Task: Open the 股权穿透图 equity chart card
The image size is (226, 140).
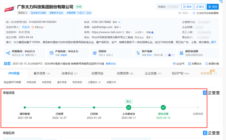Action: (x=196, y=53)
